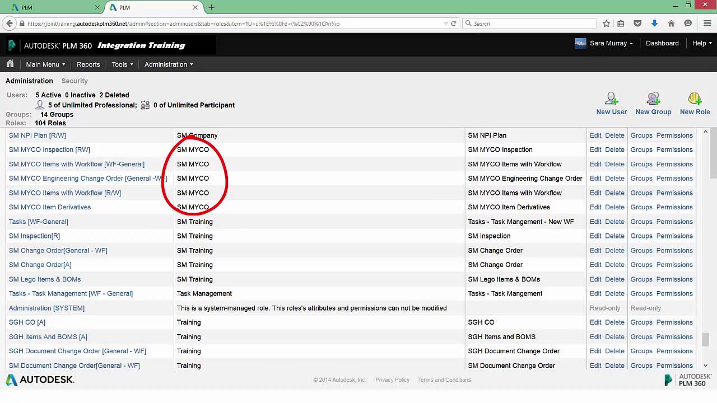Open the Tasks [WF-General] role link

coord(39,222)
